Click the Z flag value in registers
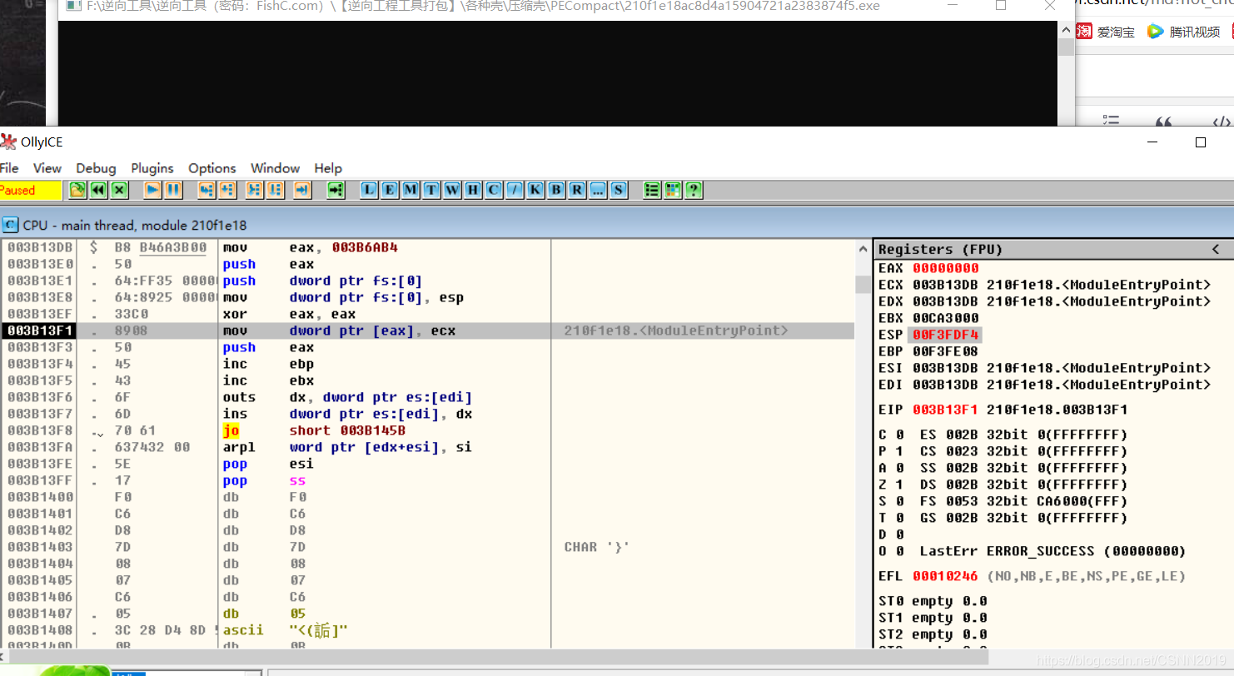 click(899, 485)
